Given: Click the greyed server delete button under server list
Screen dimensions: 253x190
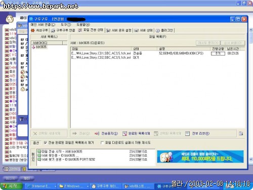Looking at the screenshot, I should tap(49, 134).
